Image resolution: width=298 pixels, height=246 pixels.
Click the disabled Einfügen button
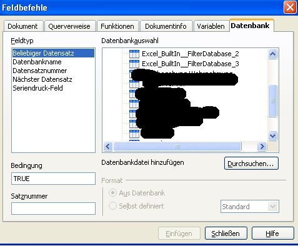coord(179,234)
